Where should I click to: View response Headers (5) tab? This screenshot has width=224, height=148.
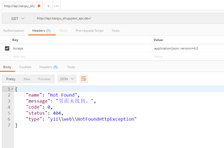[48, 67]
